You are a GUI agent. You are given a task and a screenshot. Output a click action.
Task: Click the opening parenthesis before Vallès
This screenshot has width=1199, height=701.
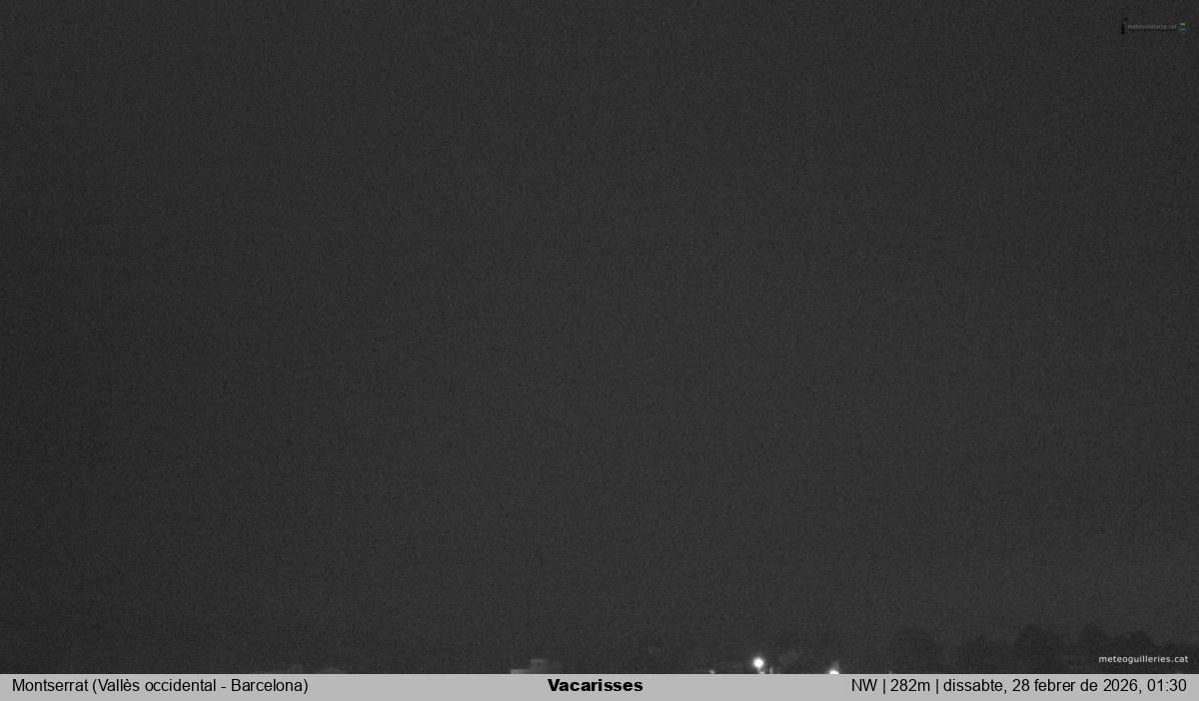[95, 686]
